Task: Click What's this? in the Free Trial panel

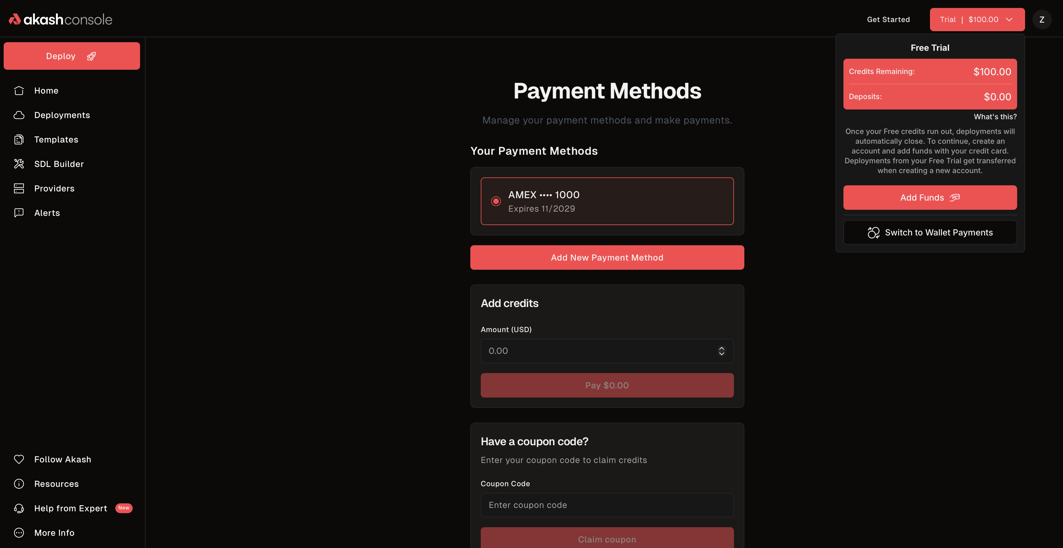Action: click(x=995, y=117)
